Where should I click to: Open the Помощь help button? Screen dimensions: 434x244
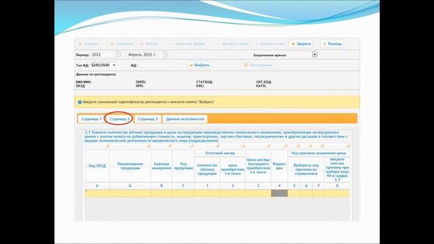click(x=332, y=44)
